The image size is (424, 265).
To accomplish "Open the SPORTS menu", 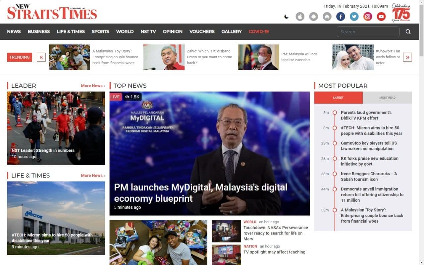I will pos(100,31).
